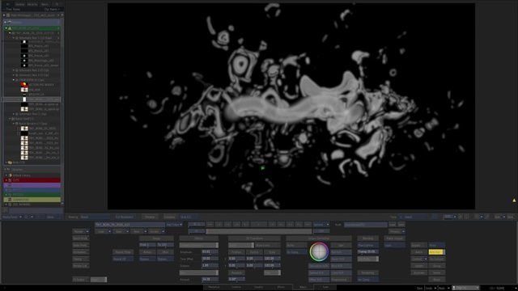Collapse the Desktop tree section

click(6, 22)
